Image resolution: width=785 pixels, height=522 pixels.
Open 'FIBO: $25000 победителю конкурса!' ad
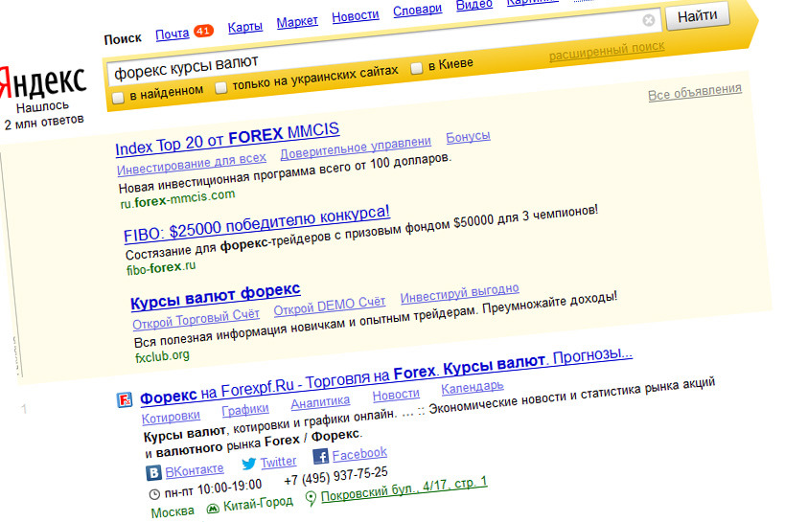256,224
